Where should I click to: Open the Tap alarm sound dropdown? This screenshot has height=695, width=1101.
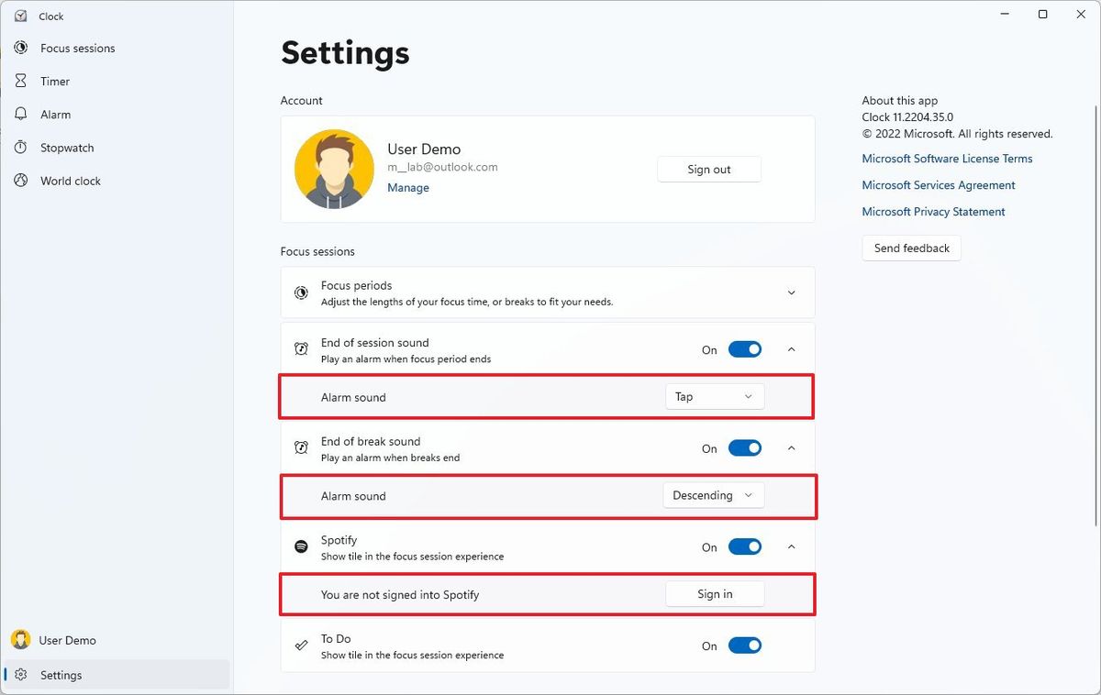point(714,397)
